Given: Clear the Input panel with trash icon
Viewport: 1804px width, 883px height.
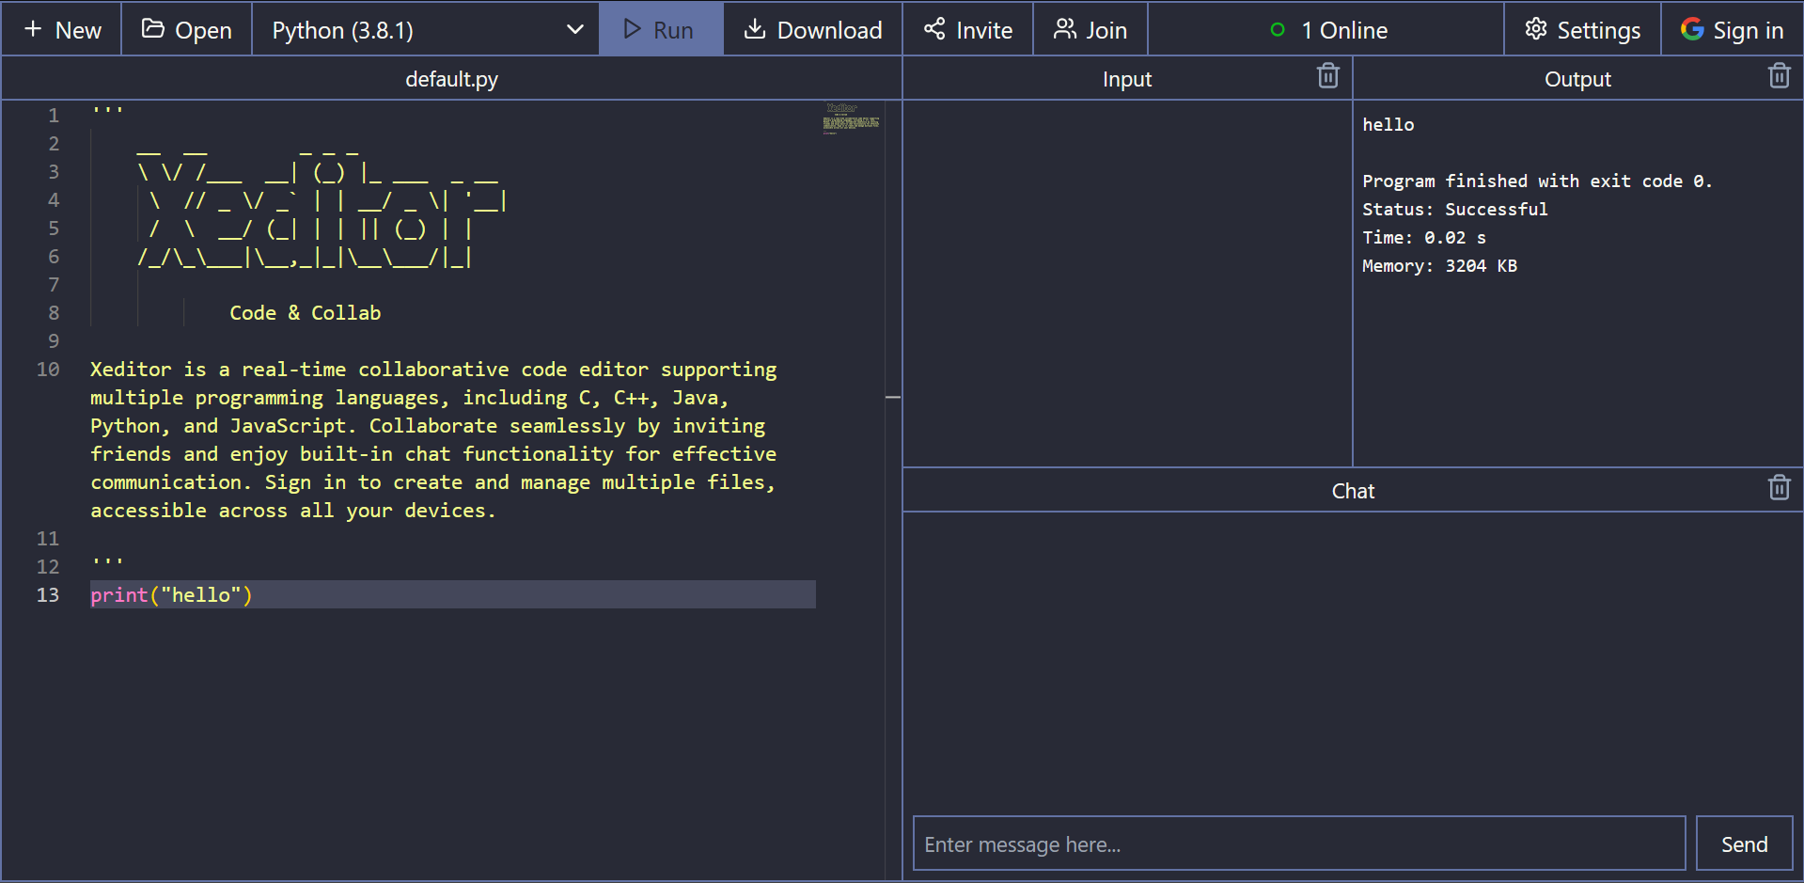Looking at the screenshot, I should point(1327,76).
